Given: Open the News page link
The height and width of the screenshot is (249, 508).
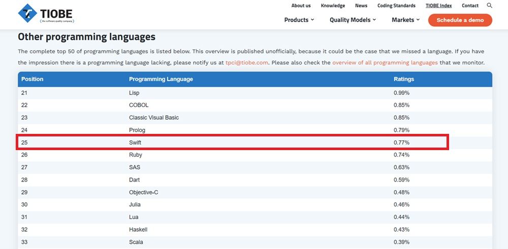Looking at the screenshot, I should pyautogui.click(x=361, y=6).
